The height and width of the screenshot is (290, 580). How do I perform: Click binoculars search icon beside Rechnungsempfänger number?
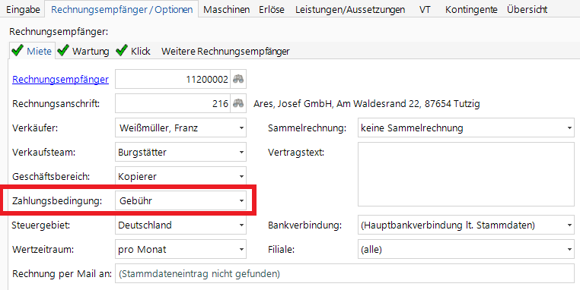238,79
